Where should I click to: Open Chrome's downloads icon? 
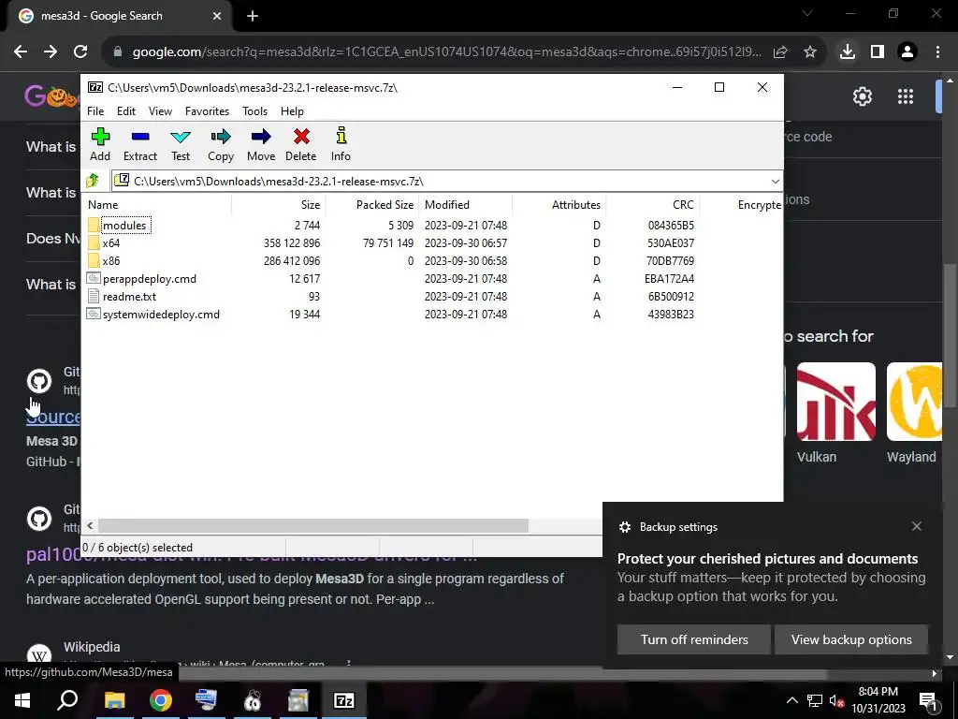(848, 52)
